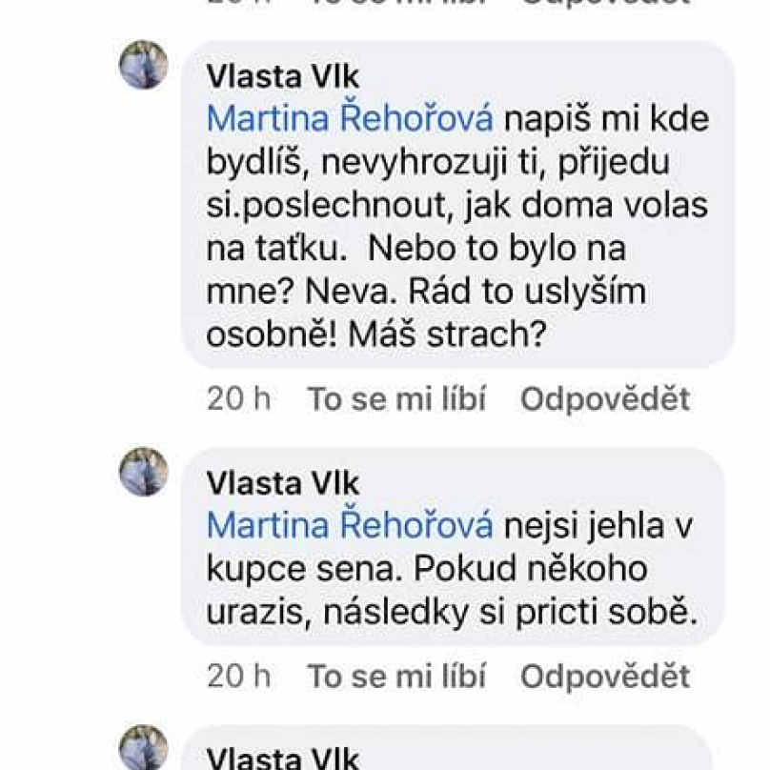Open author name Vlasta Vlk on 'Máš strach?' comment
Viewport: 770px width, 770px height.
[283, 77]
